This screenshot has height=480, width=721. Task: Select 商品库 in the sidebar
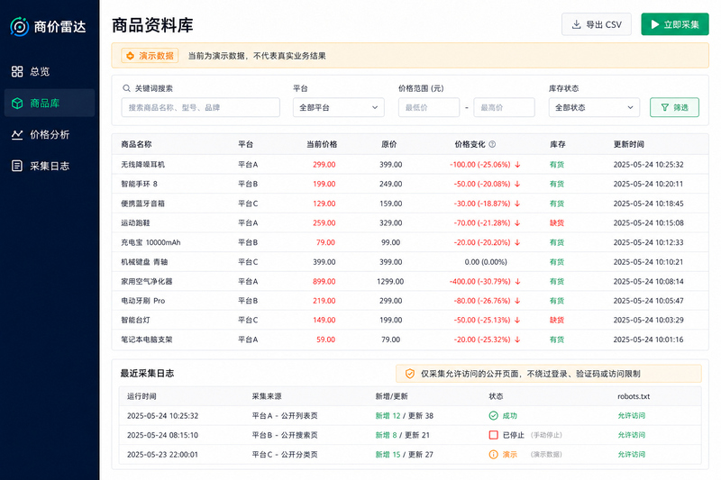point(50,103)
